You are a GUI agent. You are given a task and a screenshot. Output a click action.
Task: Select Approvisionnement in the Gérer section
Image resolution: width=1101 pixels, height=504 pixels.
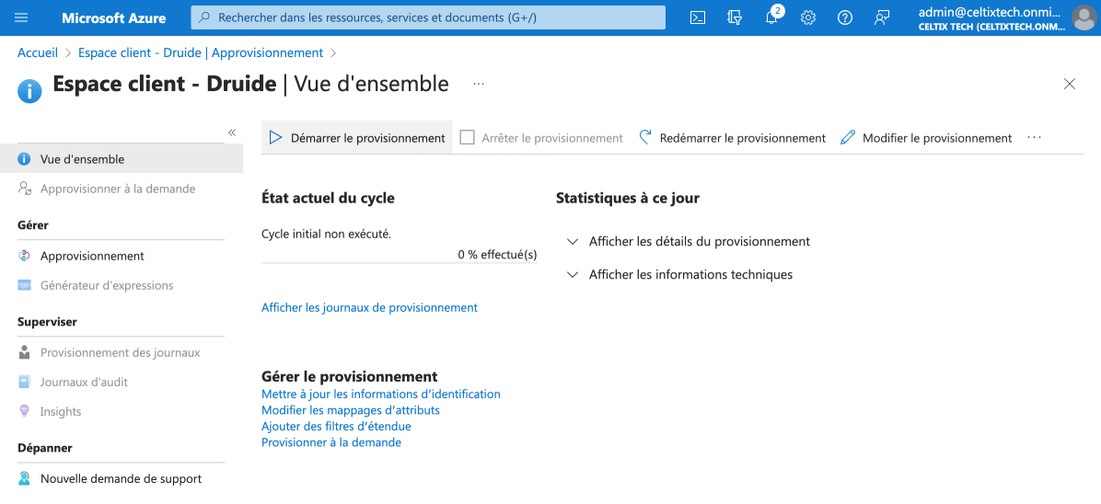tap(92, 257)
